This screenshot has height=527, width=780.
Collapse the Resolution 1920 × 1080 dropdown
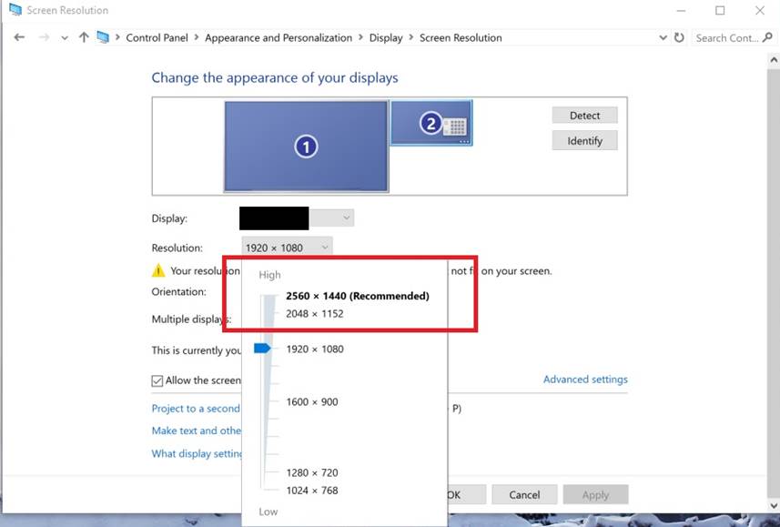(x=288, y=248)
